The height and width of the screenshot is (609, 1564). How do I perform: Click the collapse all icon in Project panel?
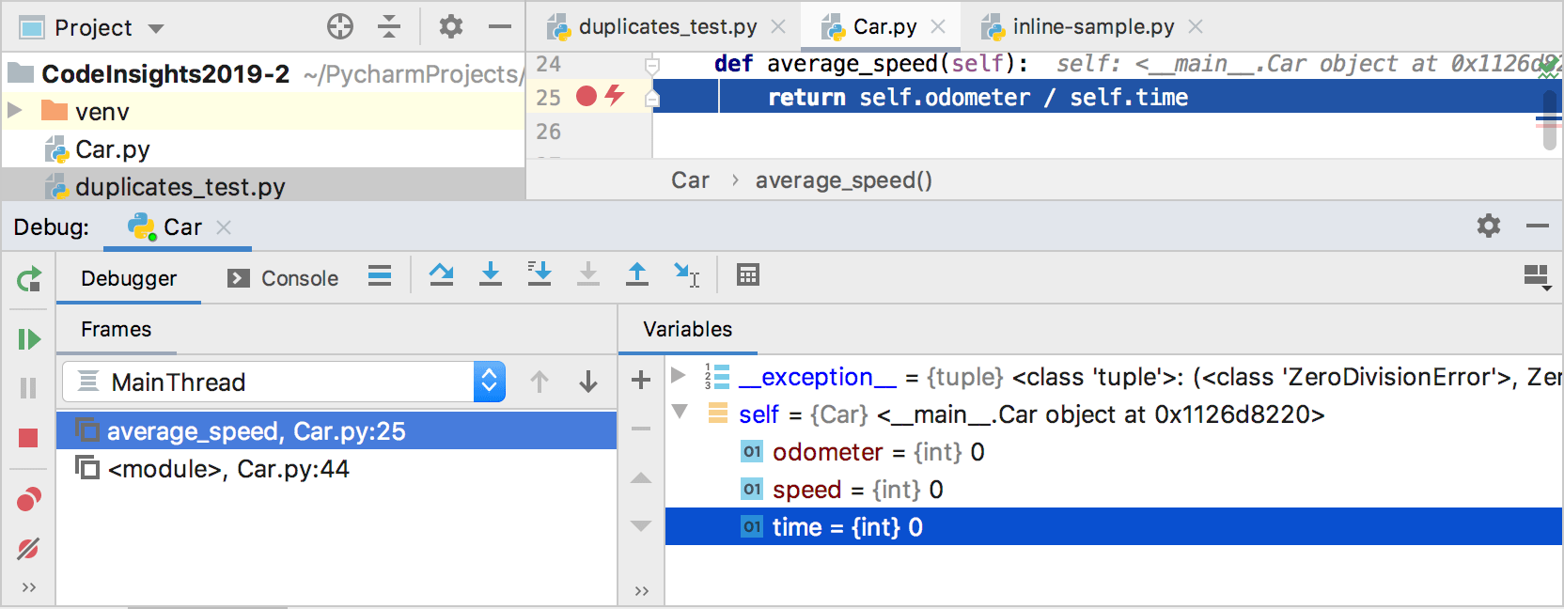point(389,26)
